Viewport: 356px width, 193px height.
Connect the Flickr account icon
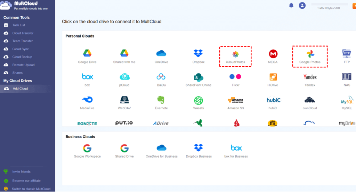235,77
